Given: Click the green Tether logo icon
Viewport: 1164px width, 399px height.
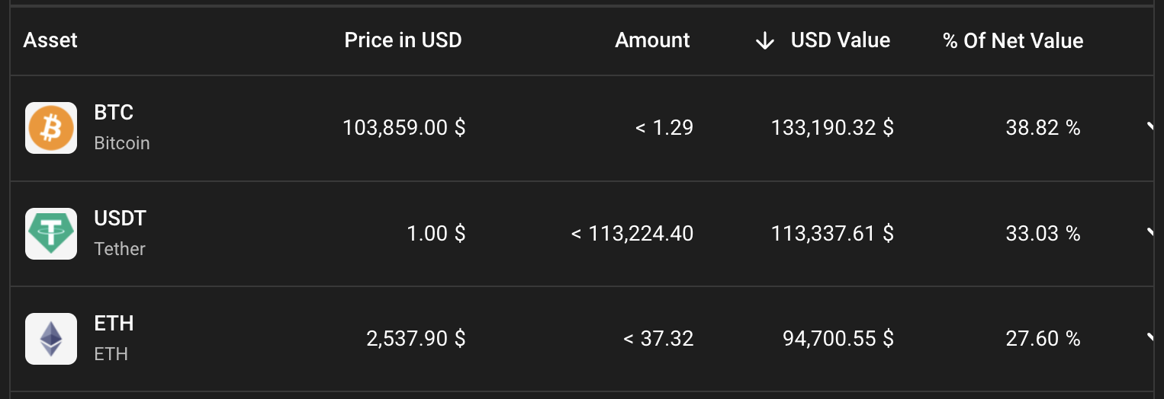Looking at the screenshot, I should [51, 234].
